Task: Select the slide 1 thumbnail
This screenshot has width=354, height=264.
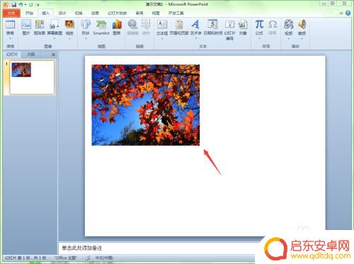Action: [x=32, y=77]
